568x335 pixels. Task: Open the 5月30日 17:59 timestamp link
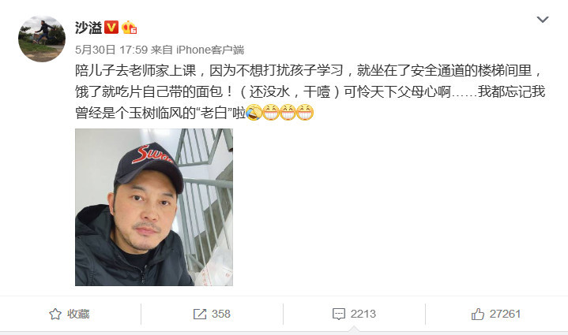point(111,50)
